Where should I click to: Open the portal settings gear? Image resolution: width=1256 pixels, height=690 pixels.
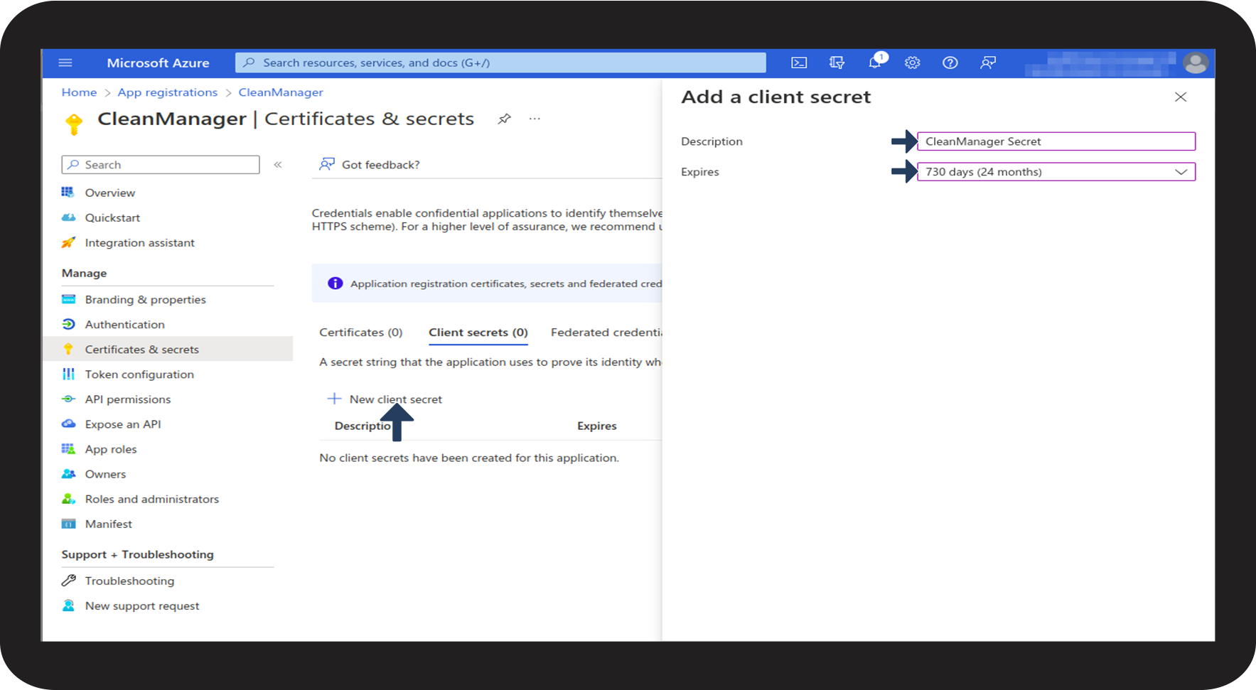point(912,63)
